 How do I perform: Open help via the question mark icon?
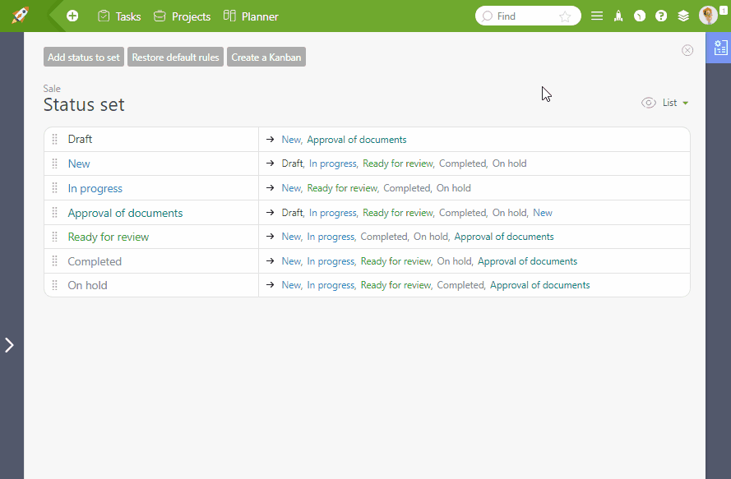(661, 16)
